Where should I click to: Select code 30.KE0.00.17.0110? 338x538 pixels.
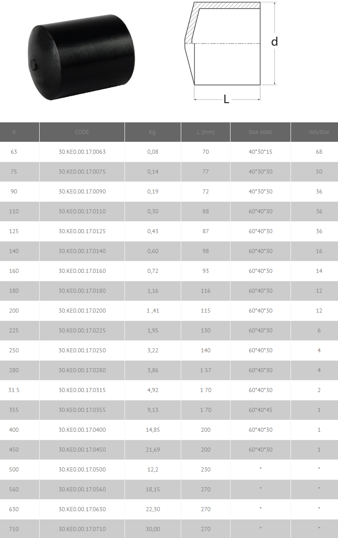pos(82,212)
